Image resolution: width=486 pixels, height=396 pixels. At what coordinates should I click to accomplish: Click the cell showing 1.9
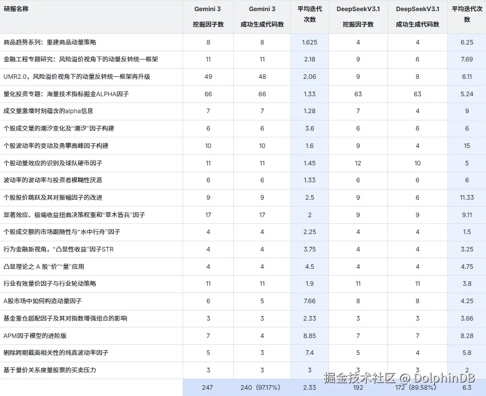click(310, 284)
